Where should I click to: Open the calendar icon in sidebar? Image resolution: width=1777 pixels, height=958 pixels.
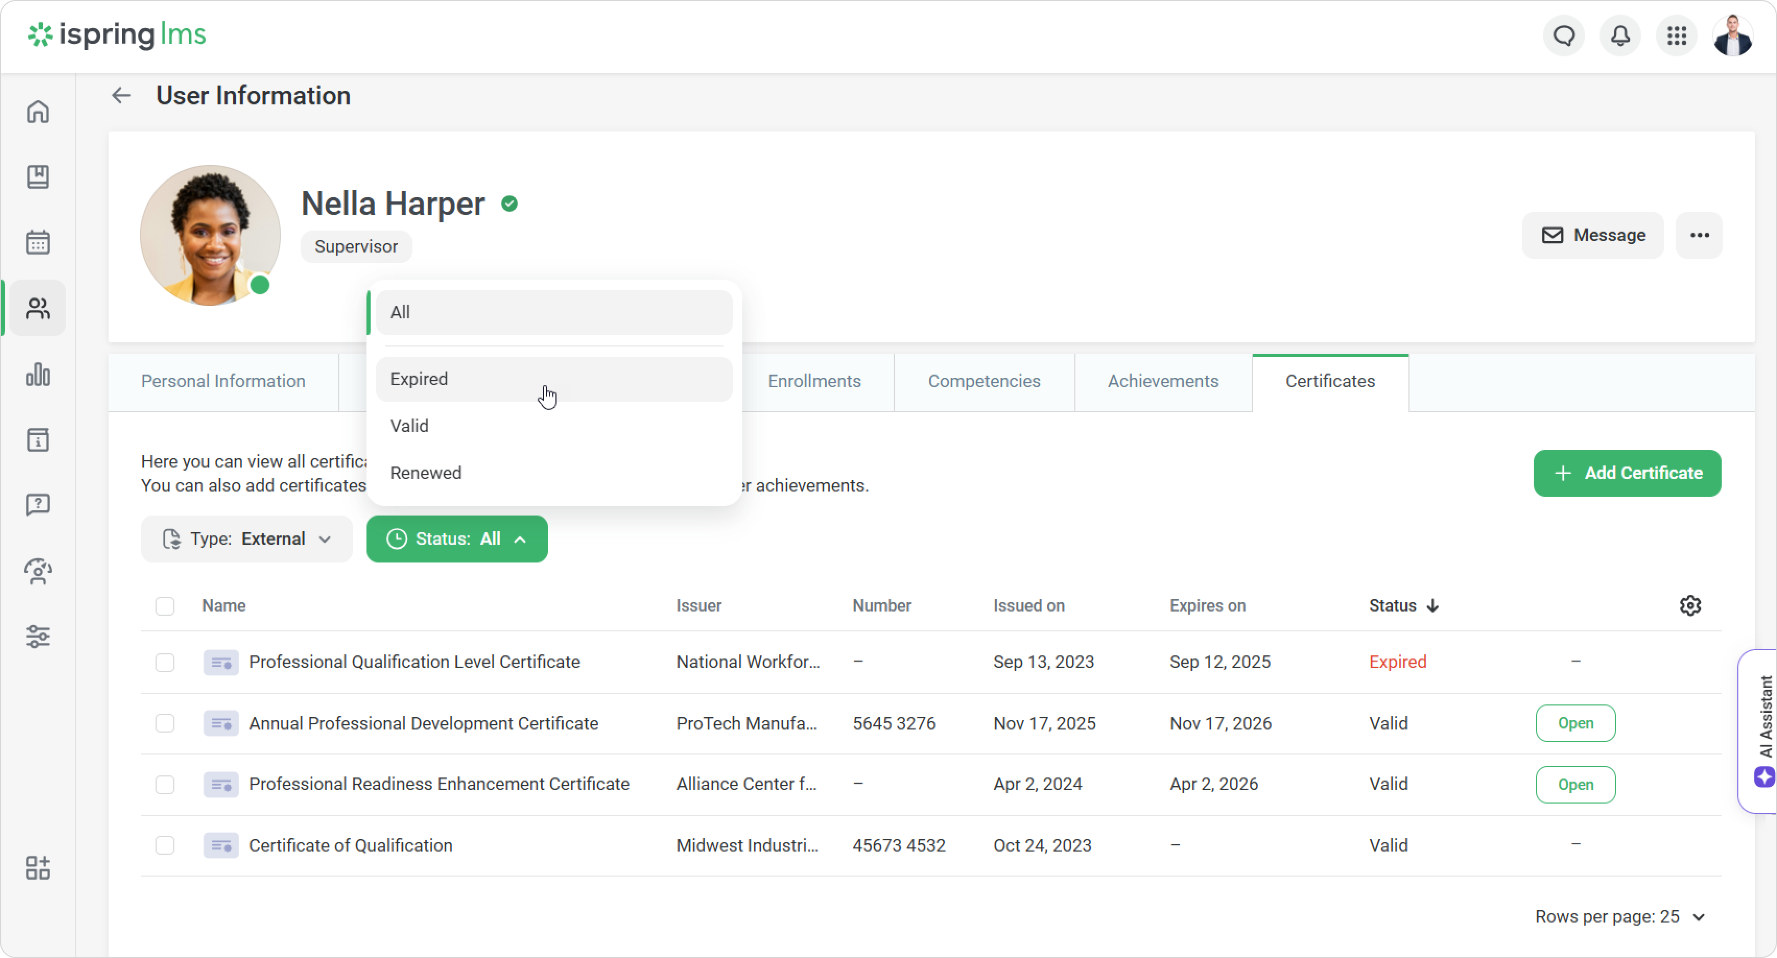tap(38, 243)
